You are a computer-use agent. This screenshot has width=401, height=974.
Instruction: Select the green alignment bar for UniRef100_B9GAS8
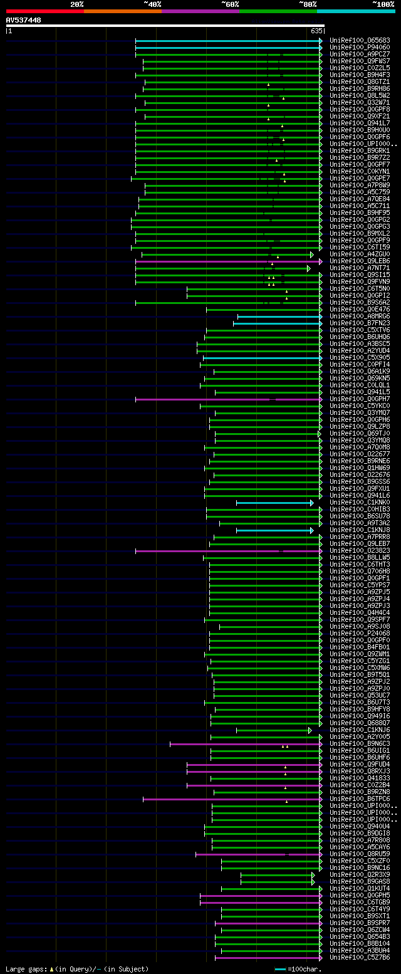(278, 882)
